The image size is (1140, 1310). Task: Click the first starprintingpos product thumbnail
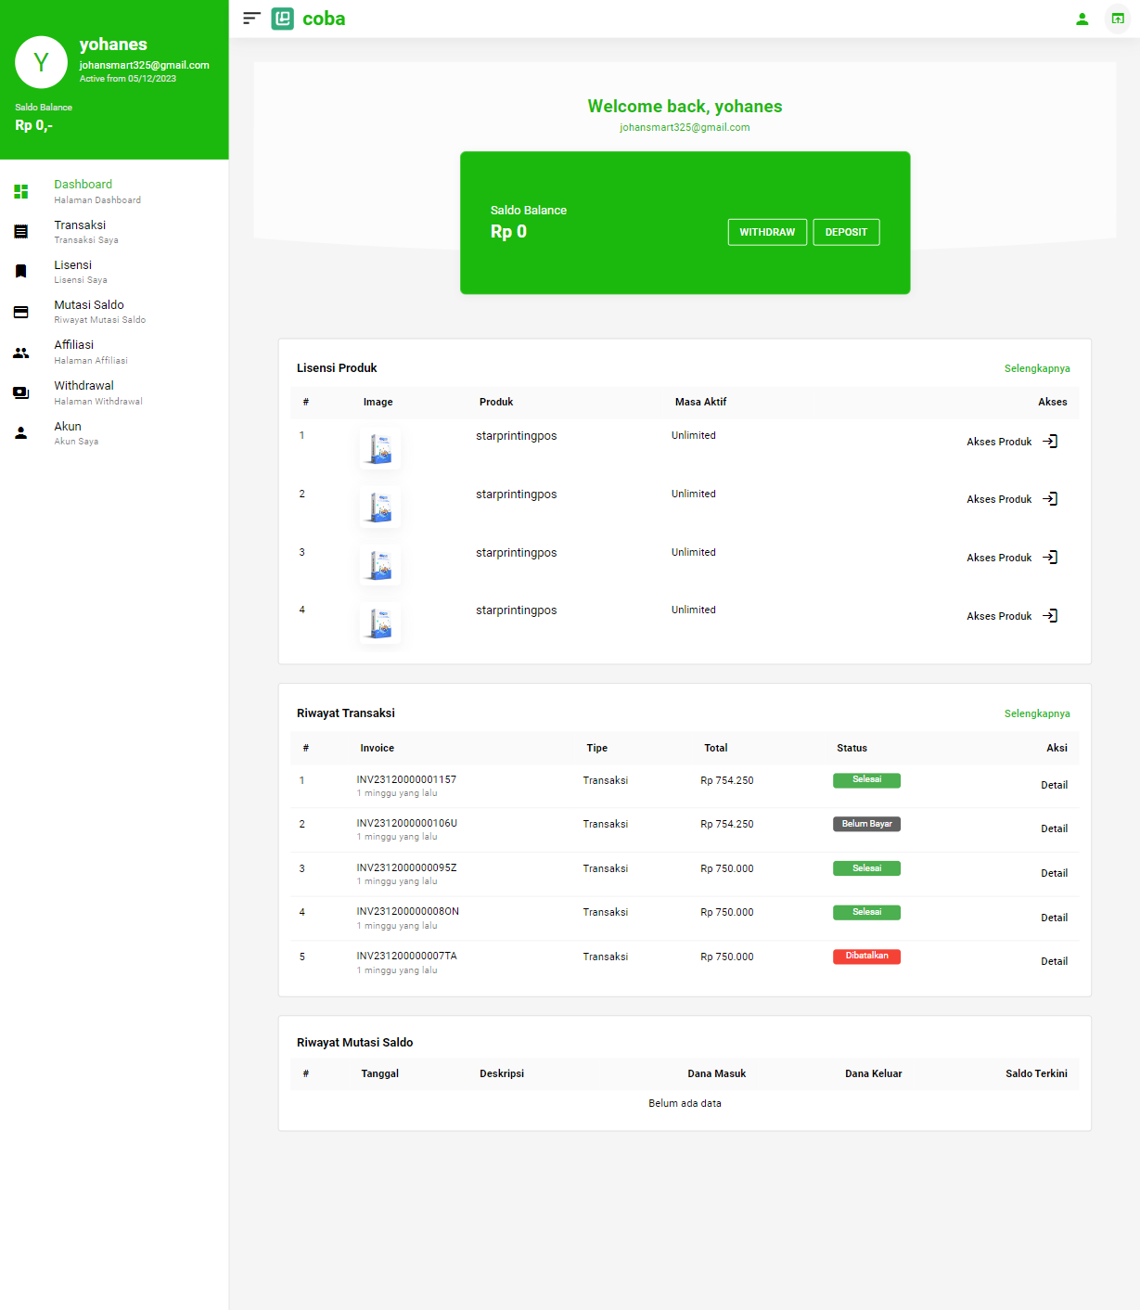pos(380,448)
